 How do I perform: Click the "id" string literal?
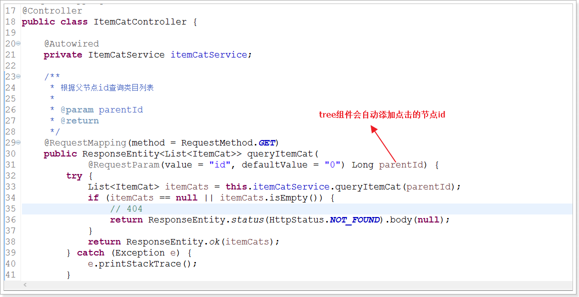[220, 165]
